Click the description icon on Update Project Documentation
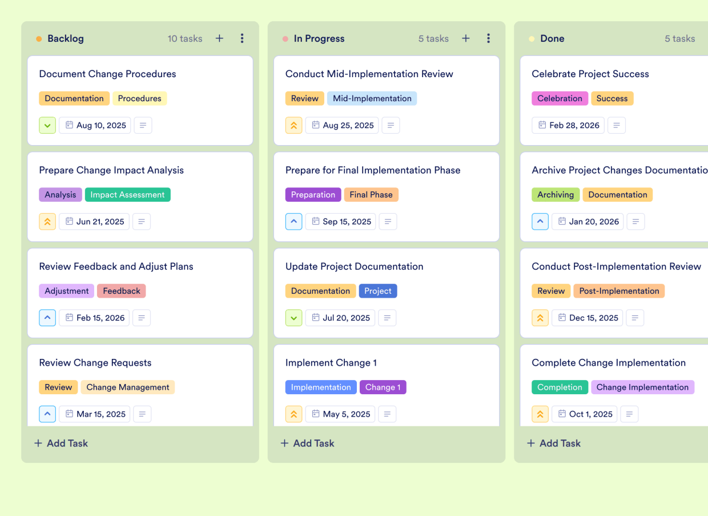Screen dimensions: 708x516 click(x=387, y=318)
